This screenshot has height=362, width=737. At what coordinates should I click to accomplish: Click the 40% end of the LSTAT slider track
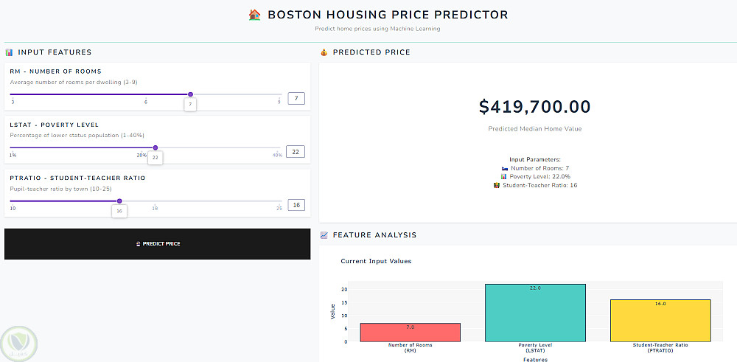pyautogui.click(x=281, y=148)
